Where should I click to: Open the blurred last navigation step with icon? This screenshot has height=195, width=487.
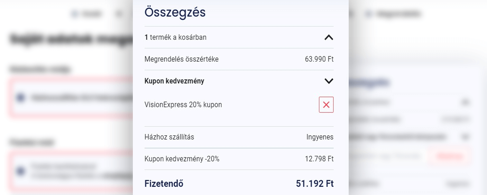tap(393, 14)
